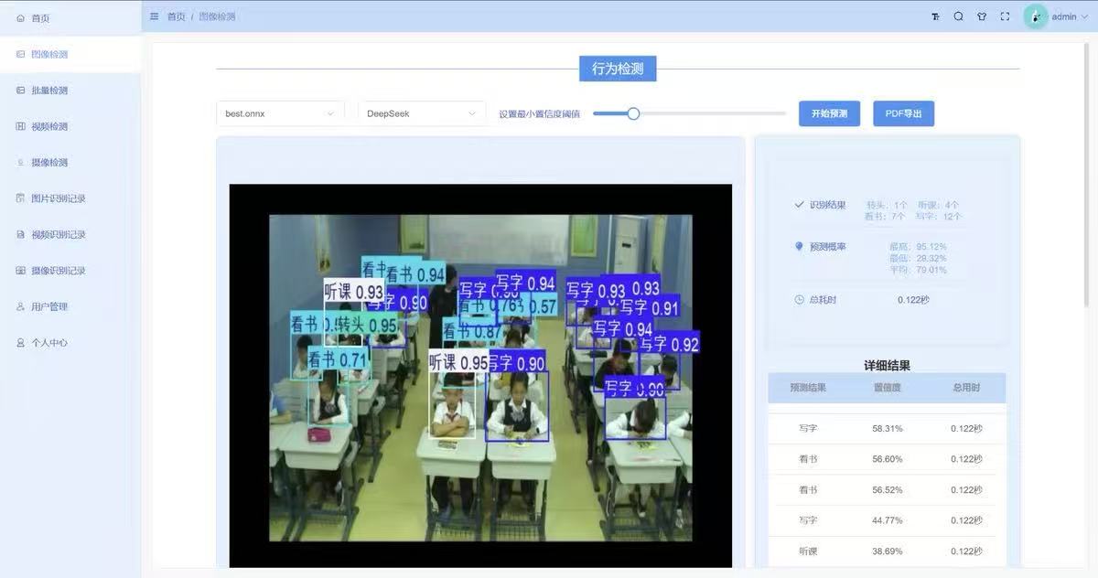Click the icon beside 图片识别记录

tap(20, 198)
